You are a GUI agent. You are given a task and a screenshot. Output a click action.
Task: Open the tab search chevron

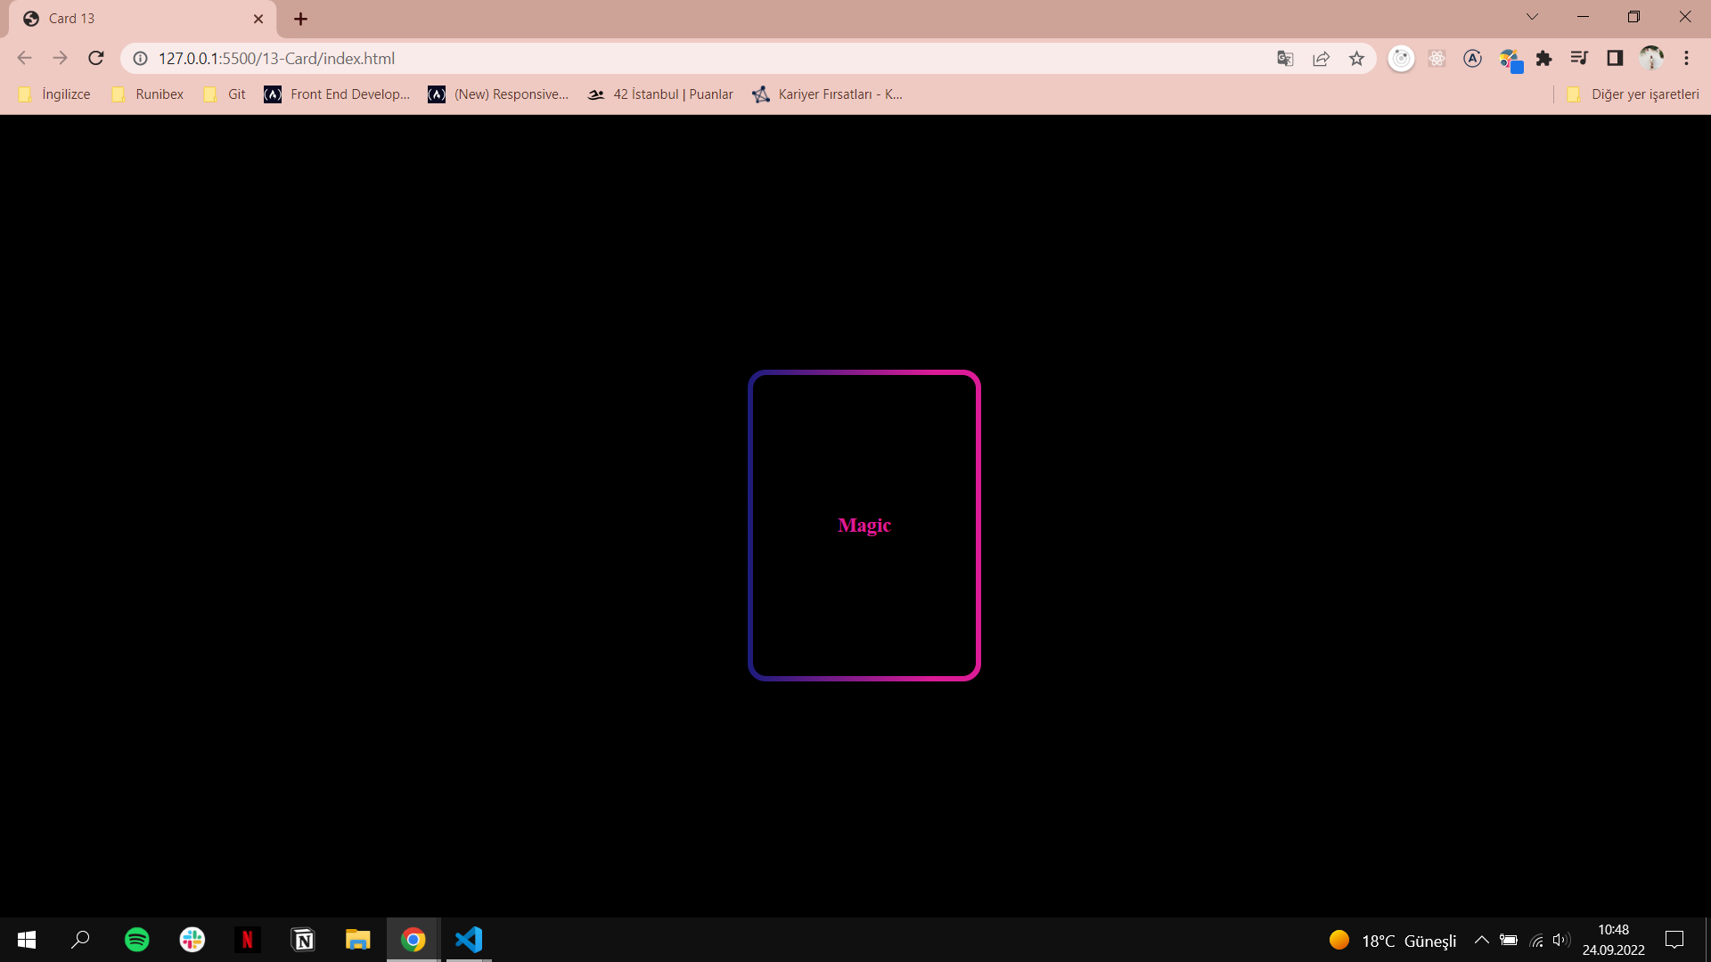click(x=1532, y=16)
